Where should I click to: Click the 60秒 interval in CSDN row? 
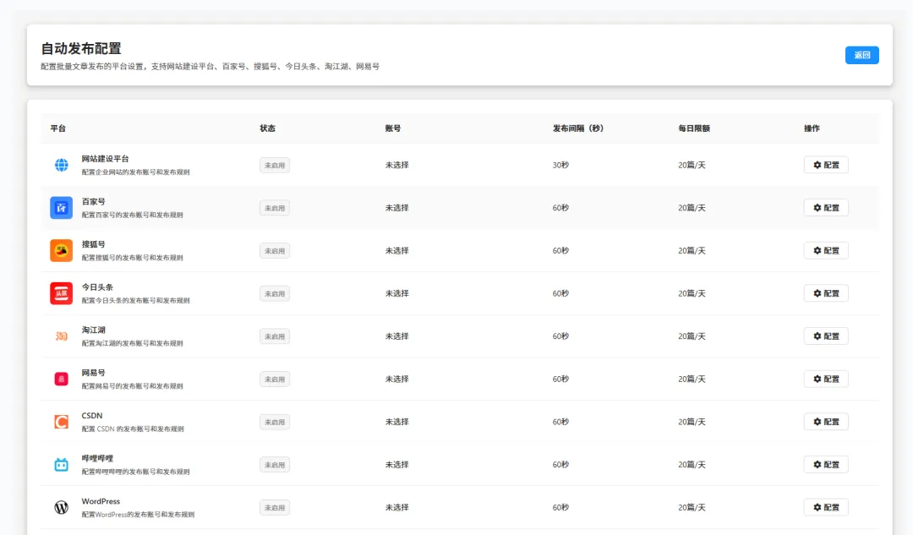560,422
